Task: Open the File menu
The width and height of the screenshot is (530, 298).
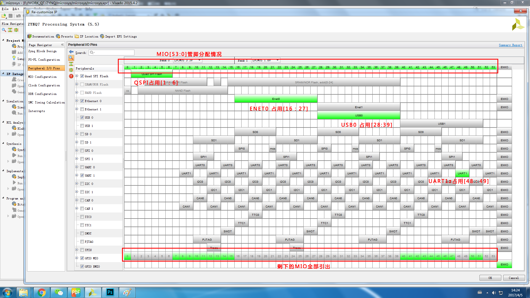Action: coord(5,9)
